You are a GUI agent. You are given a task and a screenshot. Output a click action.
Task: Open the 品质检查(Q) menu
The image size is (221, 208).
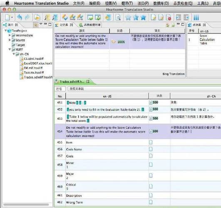183,3
